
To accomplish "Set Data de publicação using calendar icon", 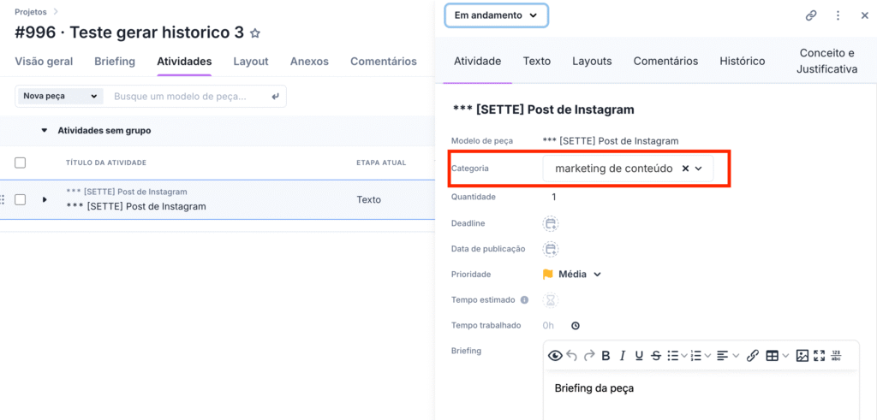I will pos(551,249).
